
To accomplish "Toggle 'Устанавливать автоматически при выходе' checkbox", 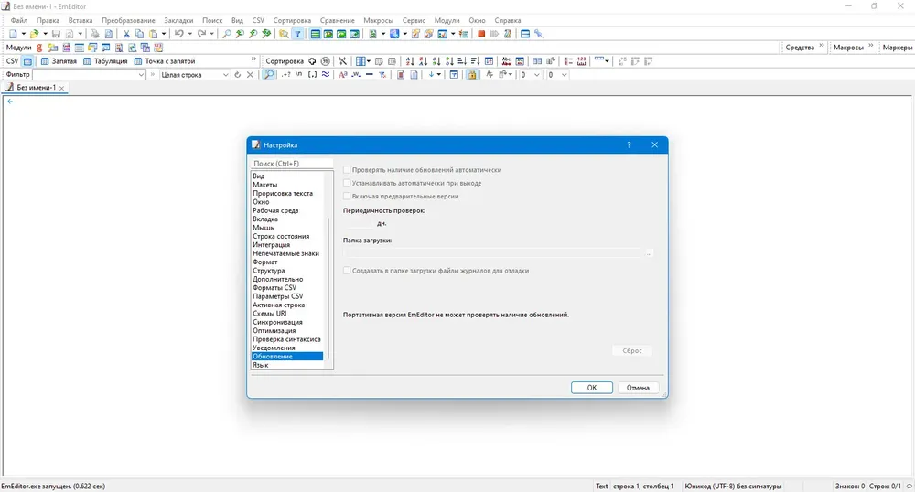I will point(347,183).
